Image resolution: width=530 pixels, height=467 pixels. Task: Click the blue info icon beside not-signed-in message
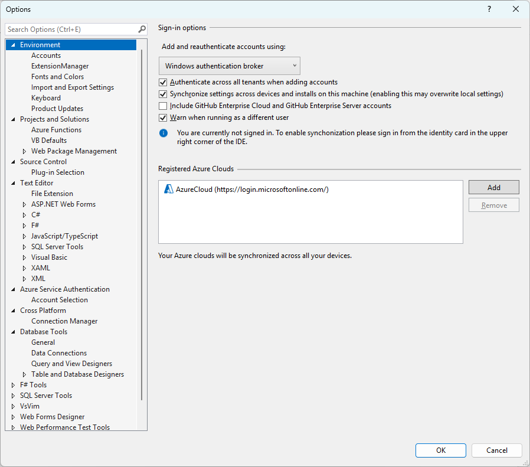coord(163,133)
